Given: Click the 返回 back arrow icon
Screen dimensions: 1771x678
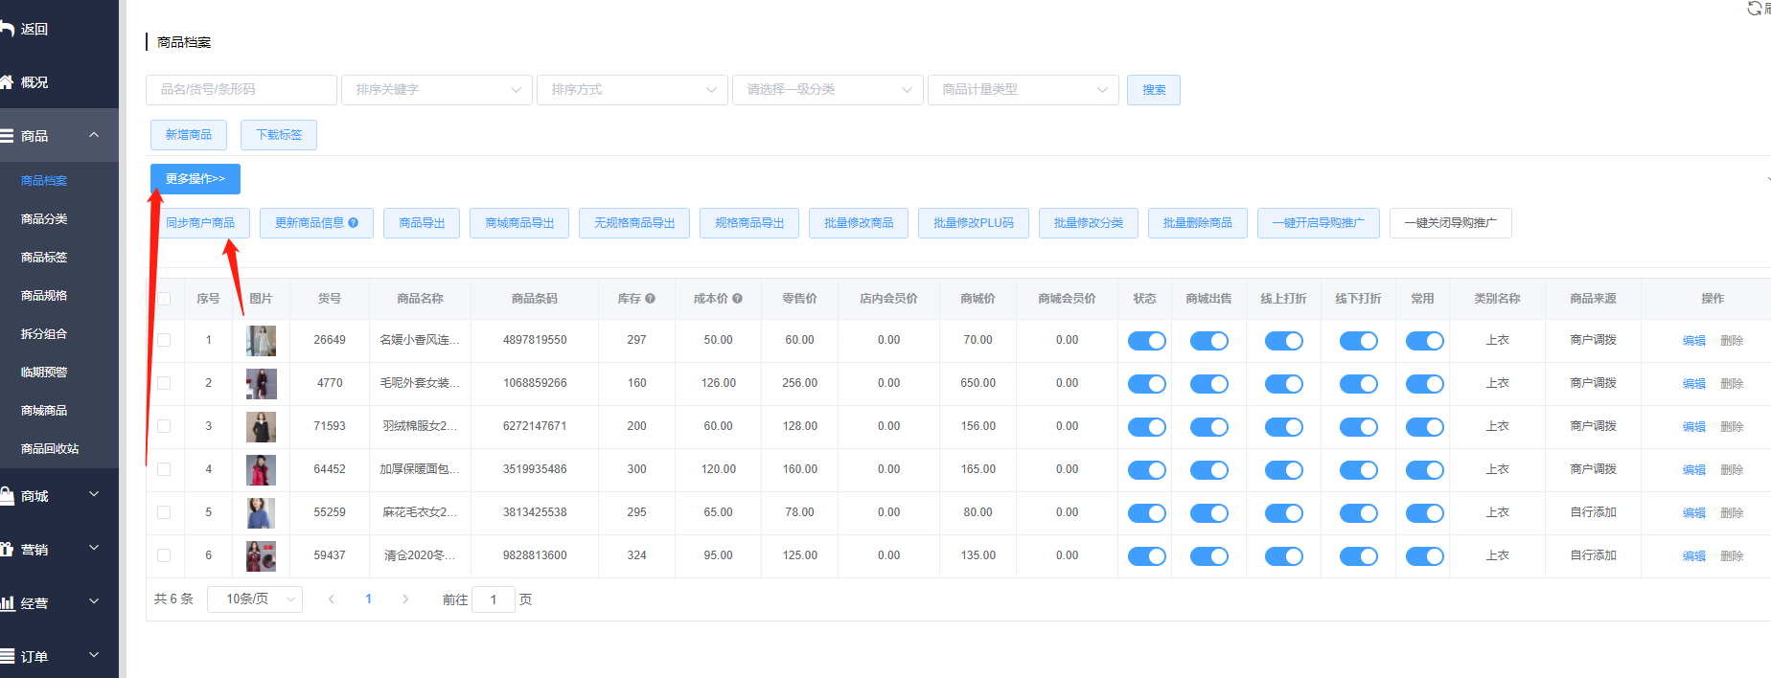Looking at the screenshot, I should (7, 29).
